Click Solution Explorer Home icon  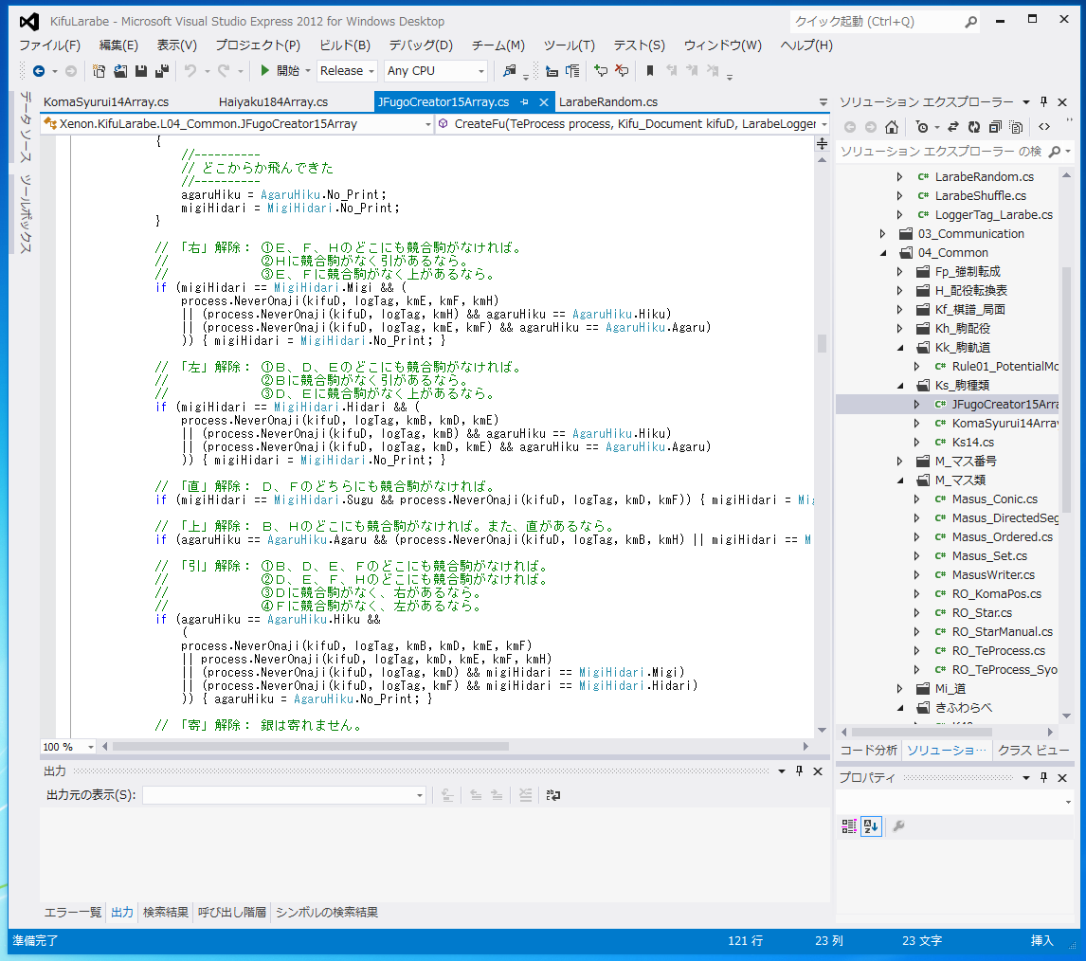pyautogui.click(x=891, y=127)
